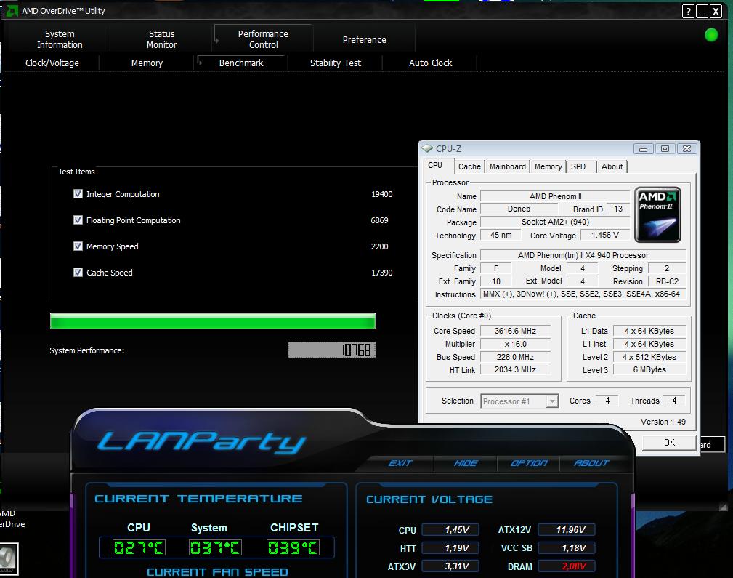This screenshot has width=733, height=578.
Task: Switch to the SPD tab in CPU-Z
Action: [578, 166]
